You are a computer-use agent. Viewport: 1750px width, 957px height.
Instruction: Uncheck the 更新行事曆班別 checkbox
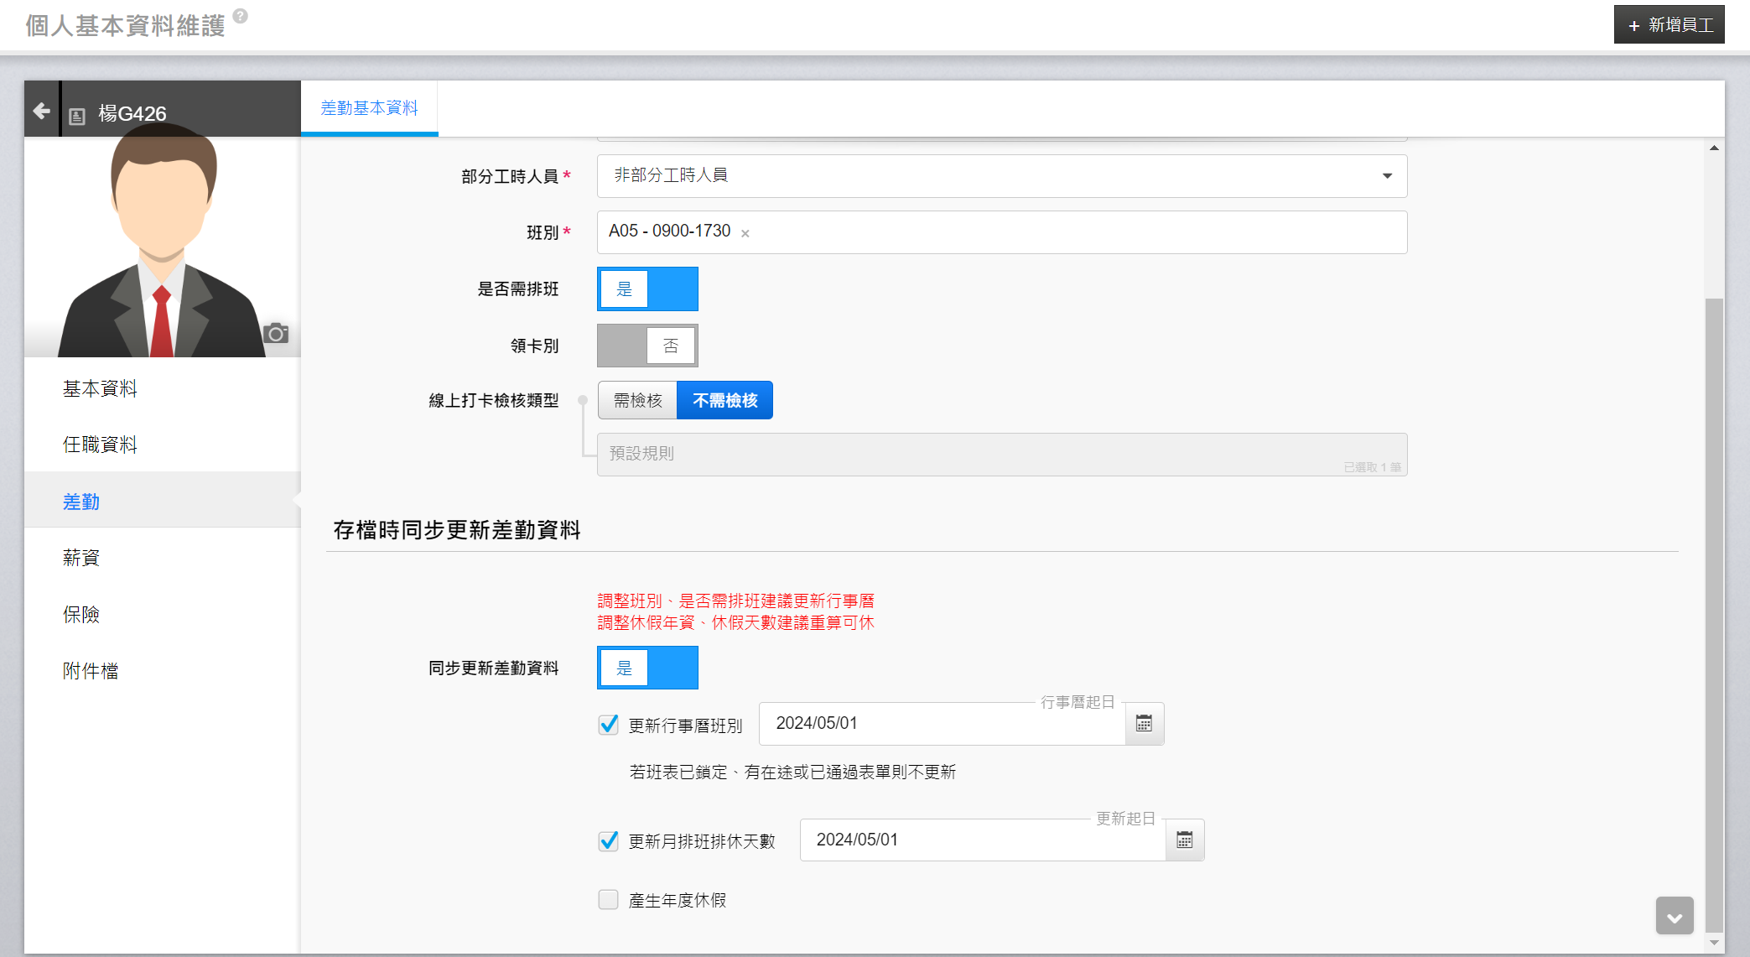[x=609, y=724]
